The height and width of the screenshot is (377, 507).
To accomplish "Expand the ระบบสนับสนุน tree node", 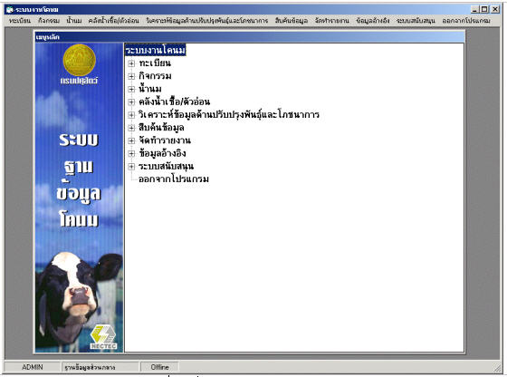I will tap(131, 167).
